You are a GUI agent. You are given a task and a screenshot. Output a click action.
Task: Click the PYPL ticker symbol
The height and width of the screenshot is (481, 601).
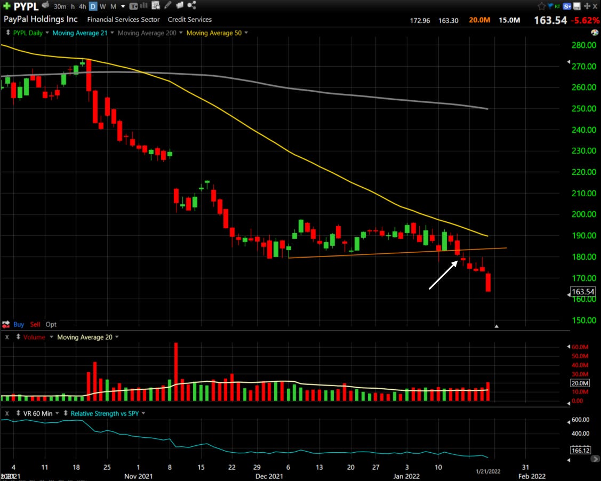26,6
